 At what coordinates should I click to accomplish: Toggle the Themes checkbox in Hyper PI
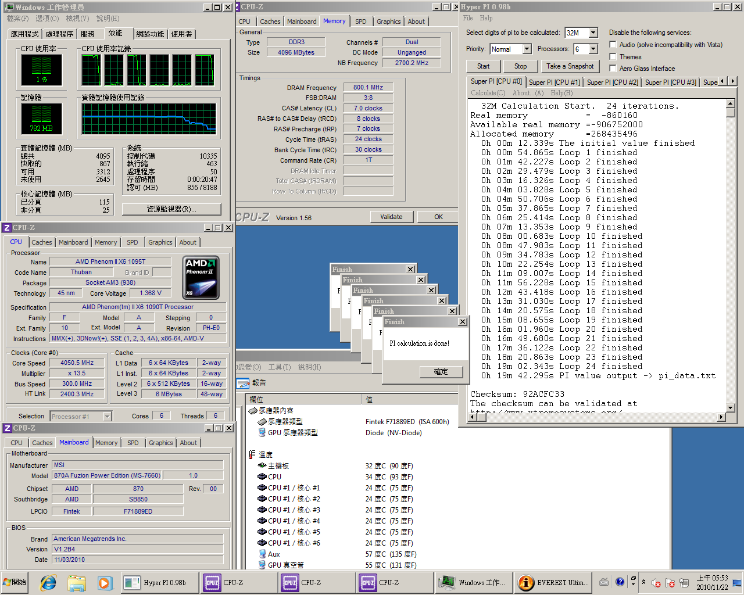pos(613,57)
